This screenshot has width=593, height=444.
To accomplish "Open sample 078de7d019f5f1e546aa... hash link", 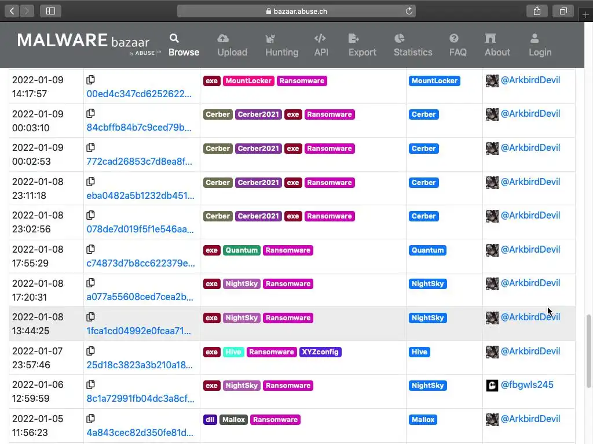I will [140, 229].
